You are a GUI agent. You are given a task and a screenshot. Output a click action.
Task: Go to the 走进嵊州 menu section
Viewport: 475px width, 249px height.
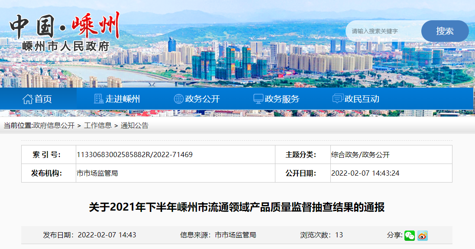[123, 99]
